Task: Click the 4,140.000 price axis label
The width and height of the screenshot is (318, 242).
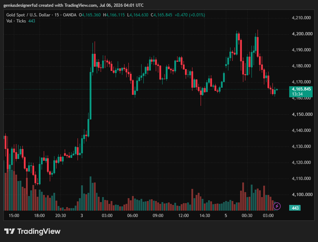Action: coord(301,130)
